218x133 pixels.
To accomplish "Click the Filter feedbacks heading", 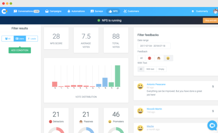I will (x=148, y=35).
